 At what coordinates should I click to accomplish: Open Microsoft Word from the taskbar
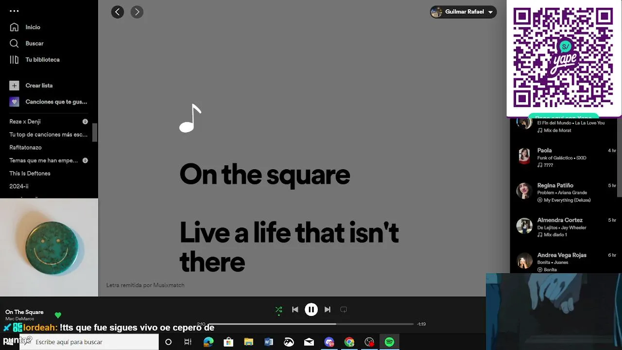(x=269, y=342)
